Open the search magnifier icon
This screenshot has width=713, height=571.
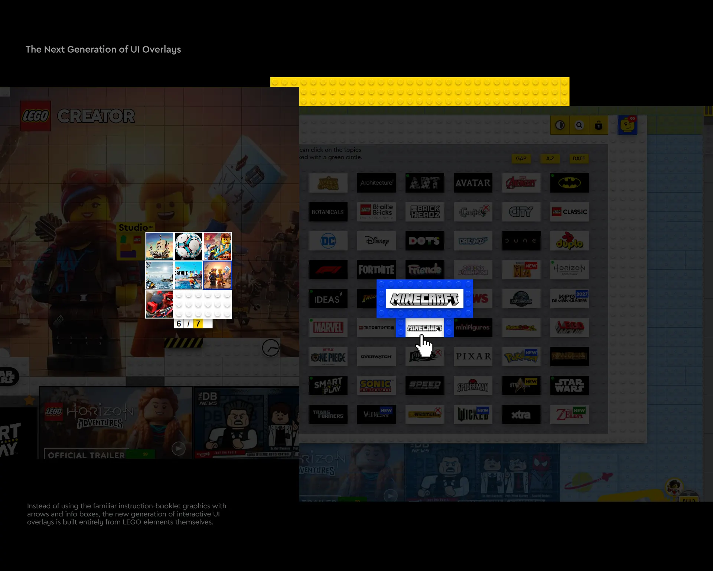[579, 125]
